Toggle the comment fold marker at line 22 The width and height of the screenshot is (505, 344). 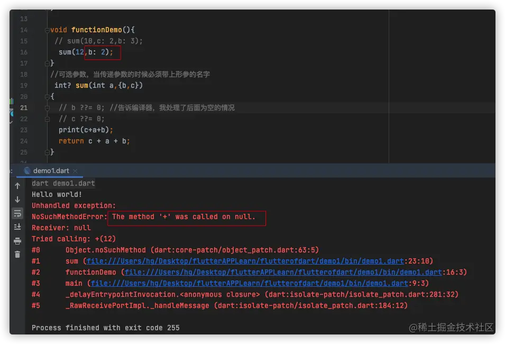[47, 119]
